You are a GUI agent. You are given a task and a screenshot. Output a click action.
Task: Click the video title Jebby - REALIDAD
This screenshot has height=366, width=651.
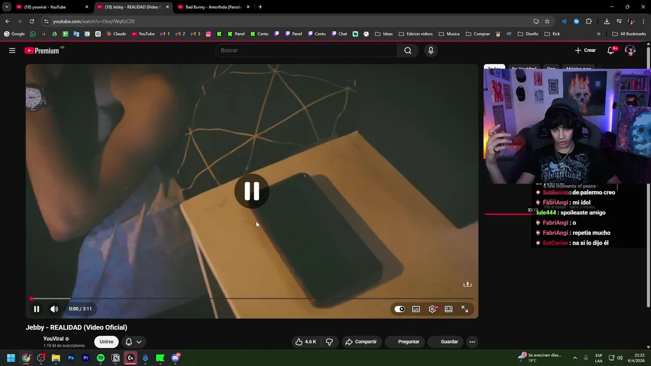click(x=76, y=327)
